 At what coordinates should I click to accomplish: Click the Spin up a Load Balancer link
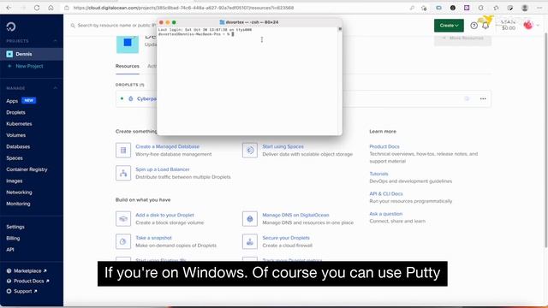tap(163, 169)
